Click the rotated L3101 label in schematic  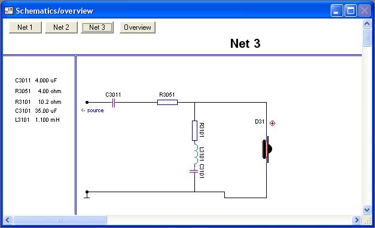202,154
